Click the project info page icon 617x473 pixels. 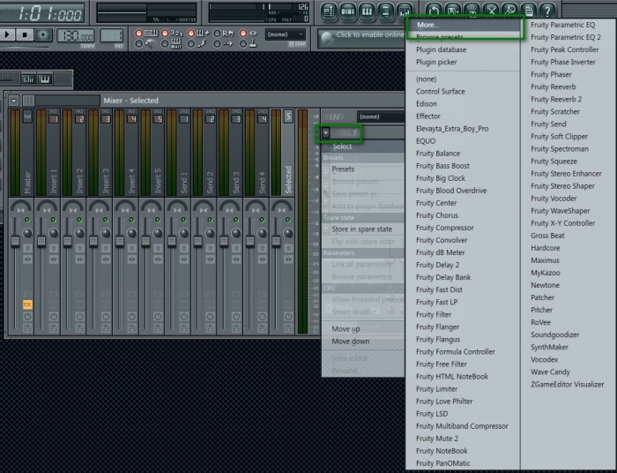(529, 10)
